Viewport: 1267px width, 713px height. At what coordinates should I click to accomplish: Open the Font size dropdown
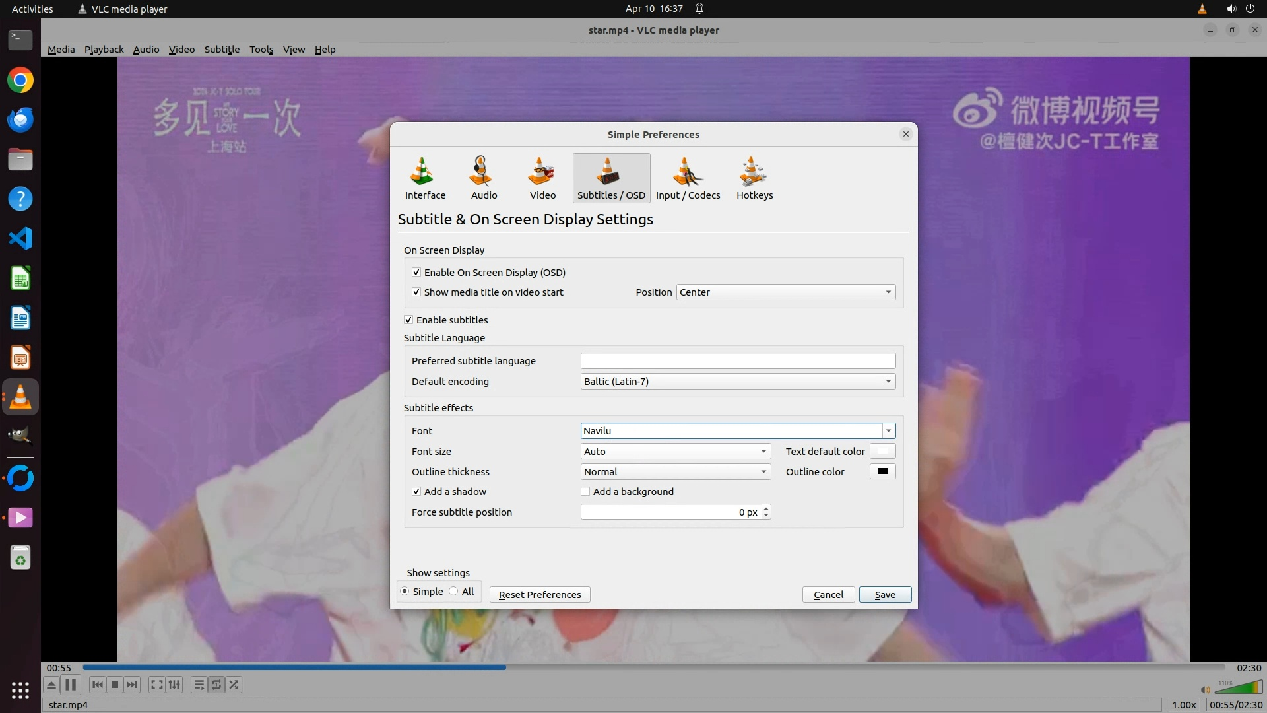[x=675, y=452]
